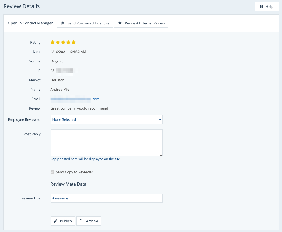Viewport: 282px width, 232px height.
Task: Click the ticket icon for Send Purchased Incentive
Action: coord(62,23)
